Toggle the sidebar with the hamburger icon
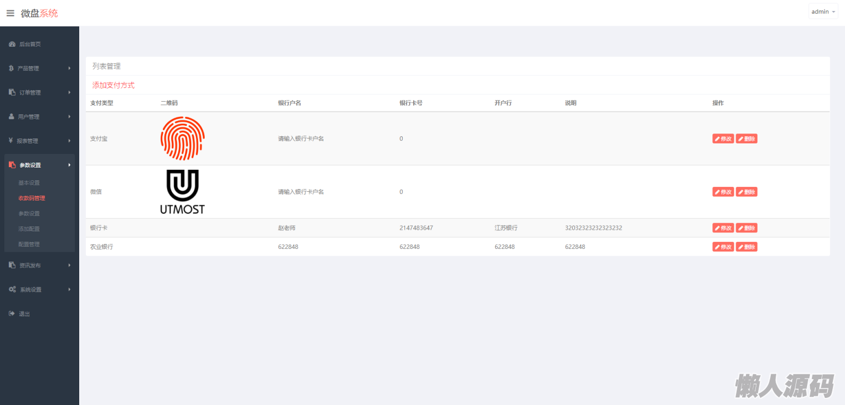 tap(10, 13)
